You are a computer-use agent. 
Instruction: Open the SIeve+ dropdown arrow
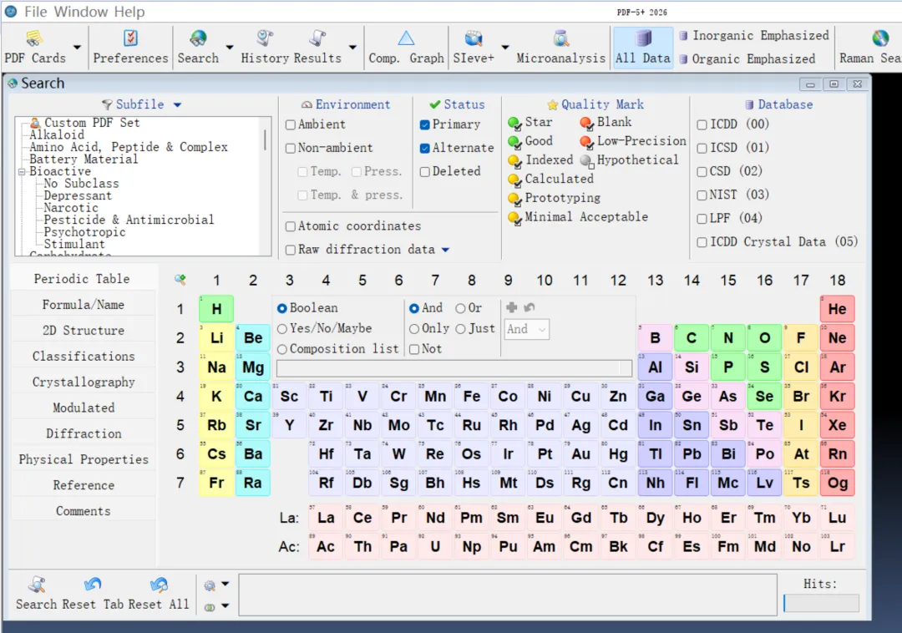pos(505,47)
